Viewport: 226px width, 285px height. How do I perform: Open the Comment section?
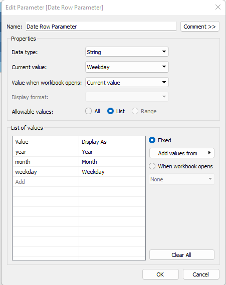(x=199, y=27)
